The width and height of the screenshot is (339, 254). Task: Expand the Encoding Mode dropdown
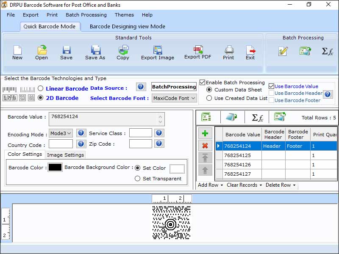pyautogui.click(x=61, y=133)
